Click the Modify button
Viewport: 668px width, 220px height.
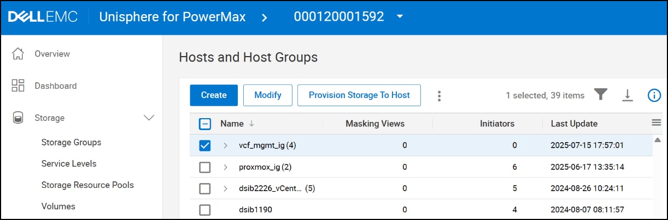coord(268,95)
